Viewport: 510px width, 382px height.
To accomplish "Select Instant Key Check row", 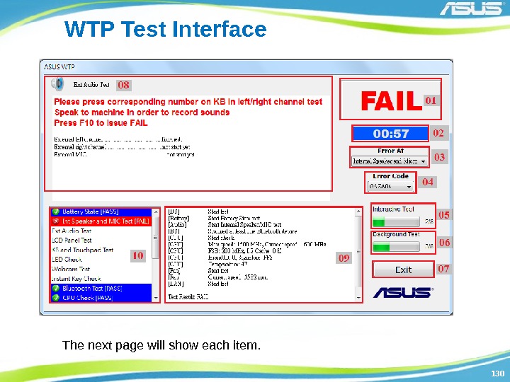I will pyautogui.click(x=101, y=279).
